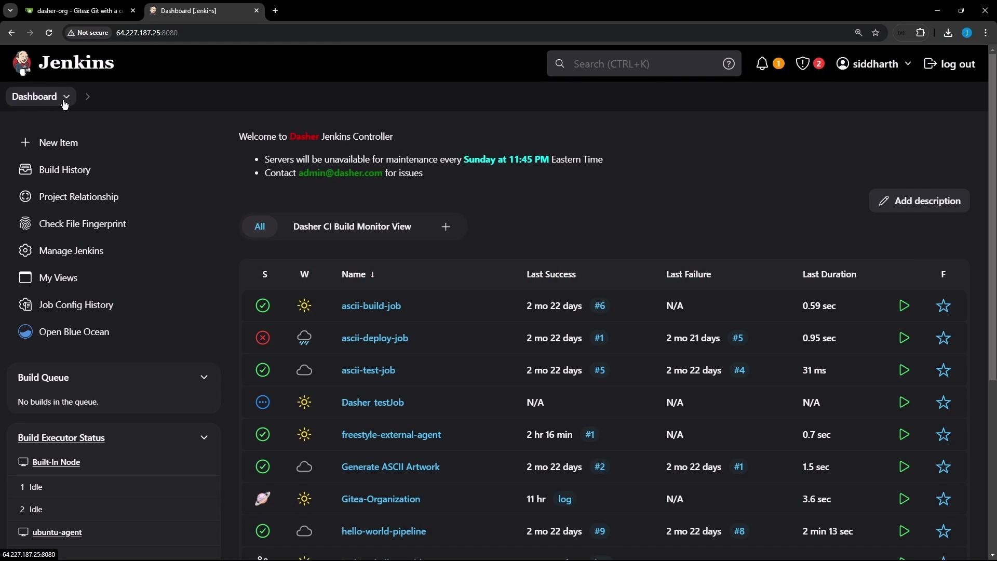Toggle favorite star for Gitea-Organization
This screenshot has width=997, height=561.
point(944,499)
